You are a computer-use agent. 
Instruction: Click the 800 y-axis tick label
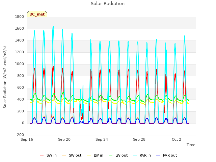(x=21, y=76)
